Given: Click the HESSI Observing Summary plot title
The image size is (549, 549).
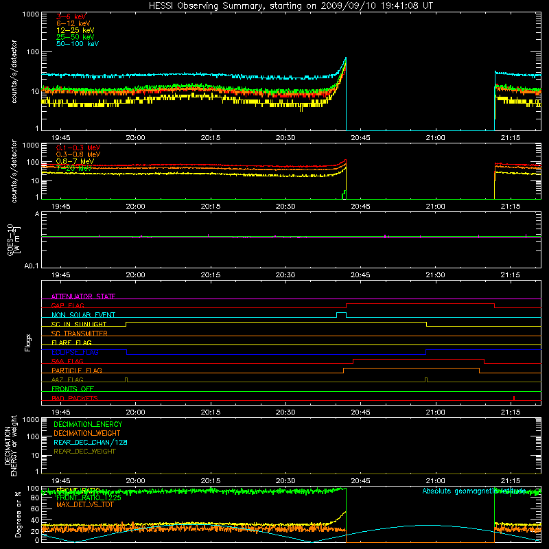Looking at the screenshot, I should coord(291,6).
